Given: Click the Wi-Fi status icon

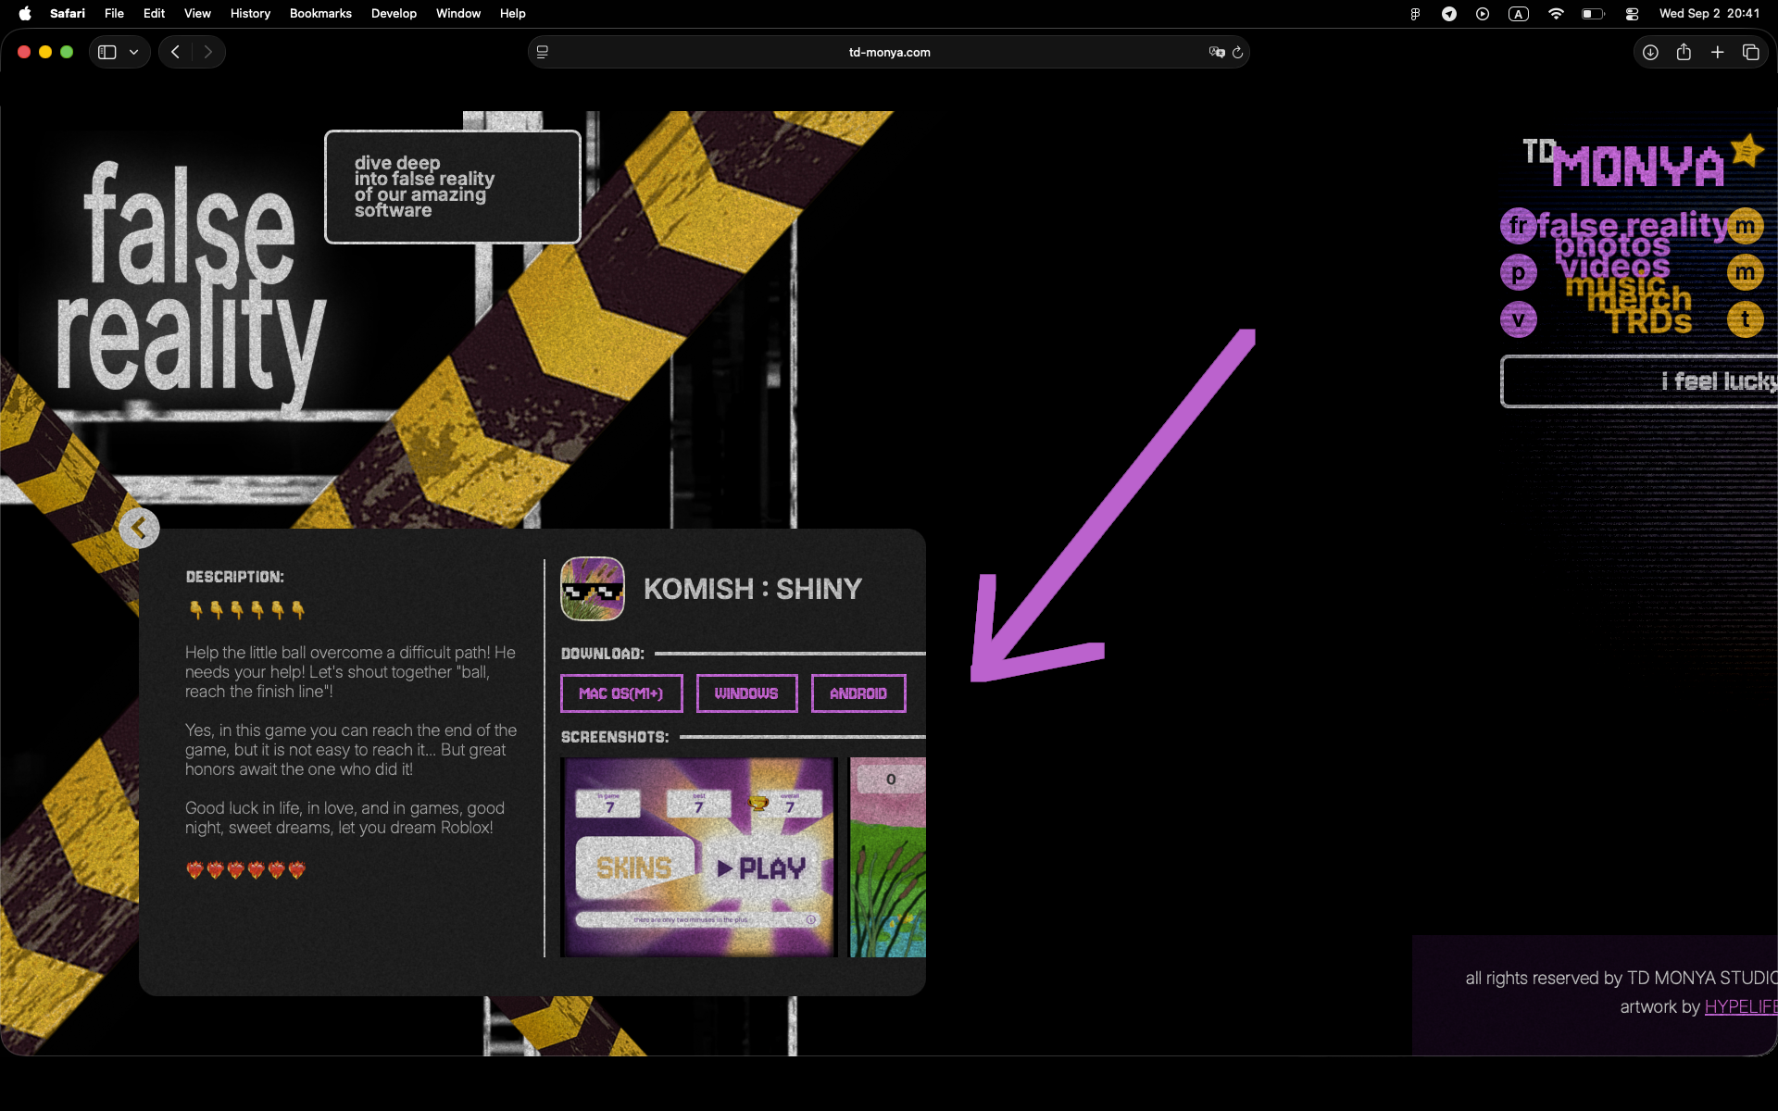Looking at the screenshot, I should (1556, 14).
